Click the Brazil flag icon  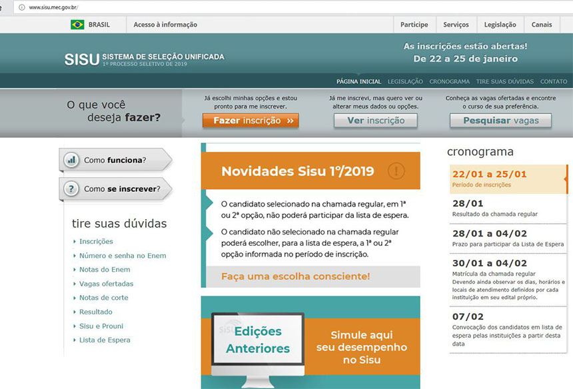click(77, 25)
